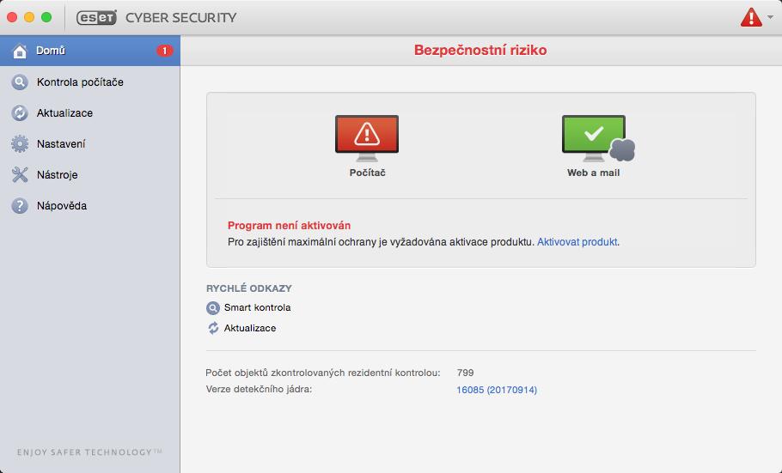Click the green Web a mail monitor
Viewport: 782px width, 473px height.
pyautogui.click(x=597, y=138)
